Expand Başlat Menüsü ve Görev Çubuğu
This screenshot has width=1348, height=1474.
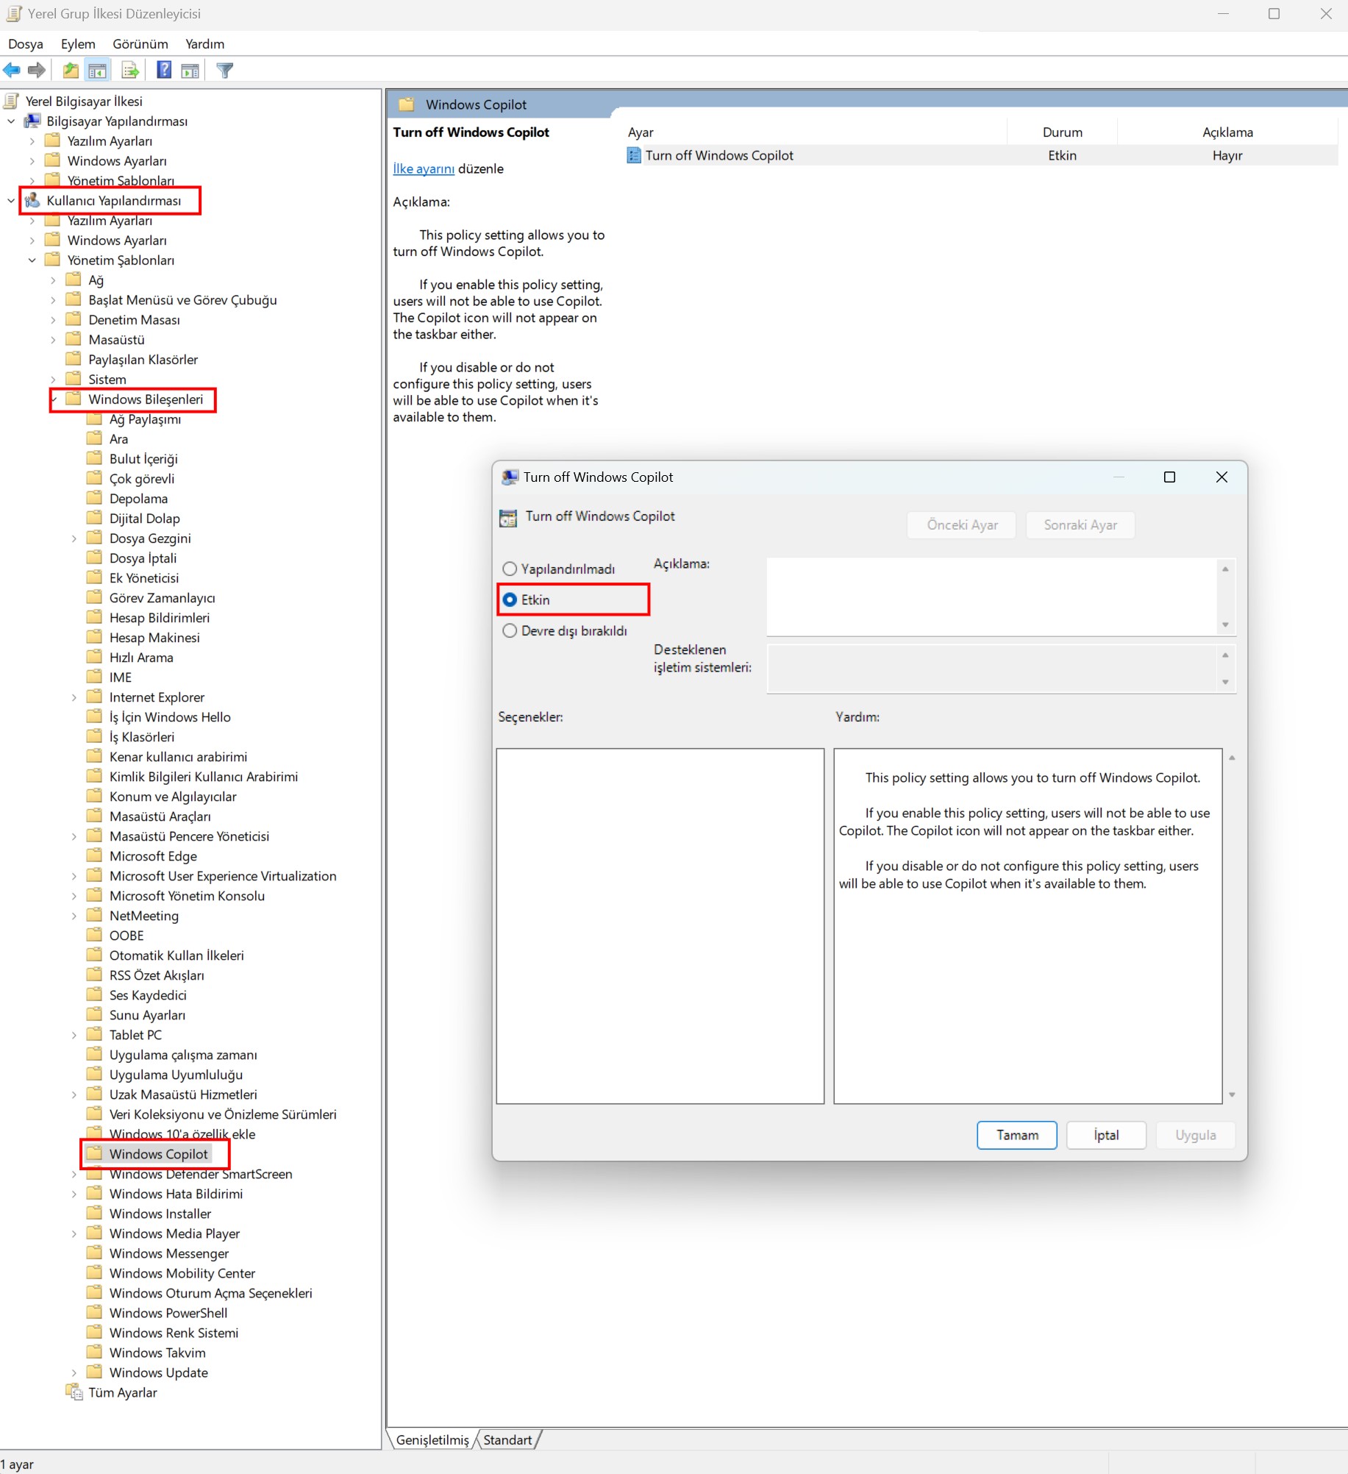click(53, 300)
